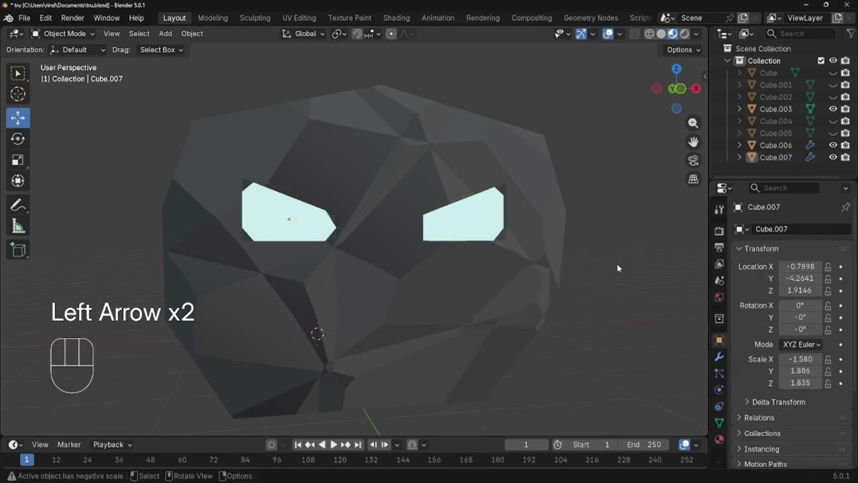
Task: Toggle camera view icon
Action: [693, 160]
